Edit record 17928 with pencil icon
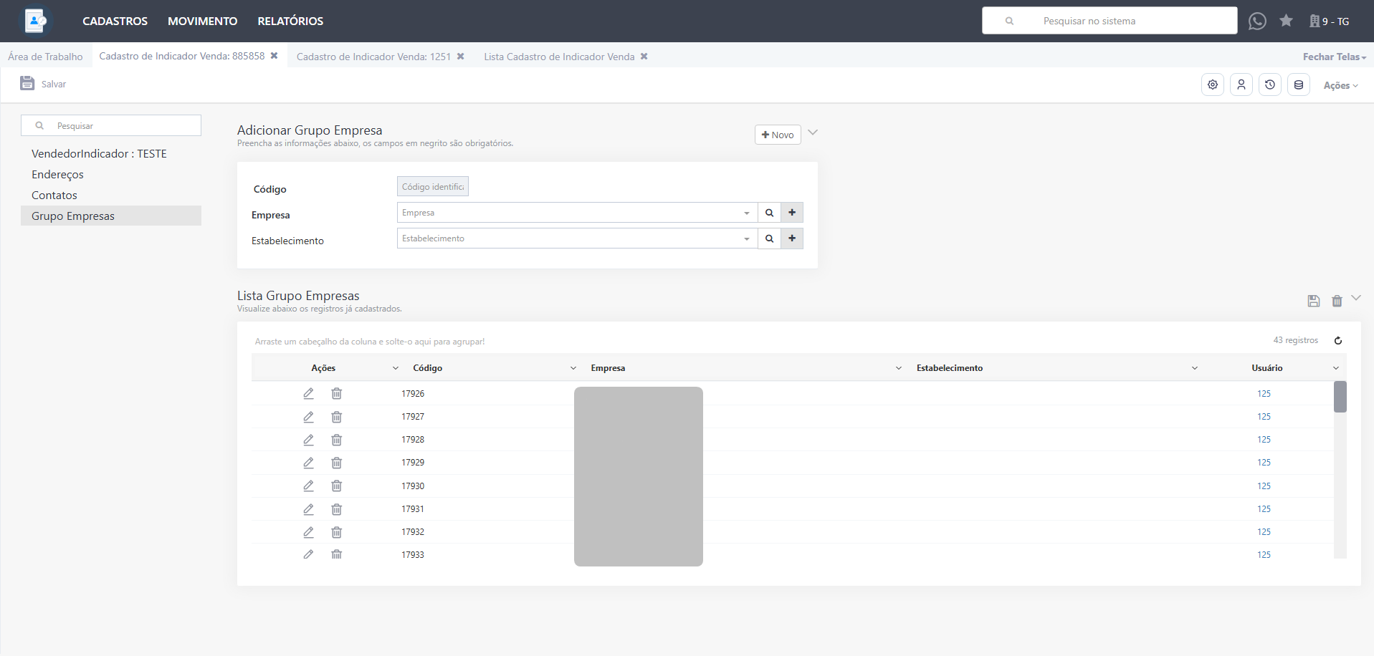 coord(308,439)
